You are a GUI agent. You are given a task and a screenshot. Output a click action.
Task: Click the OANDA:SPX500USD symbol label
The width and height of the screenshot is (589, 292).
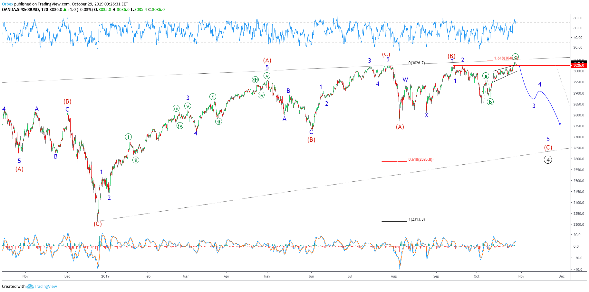tap(21, 10)
